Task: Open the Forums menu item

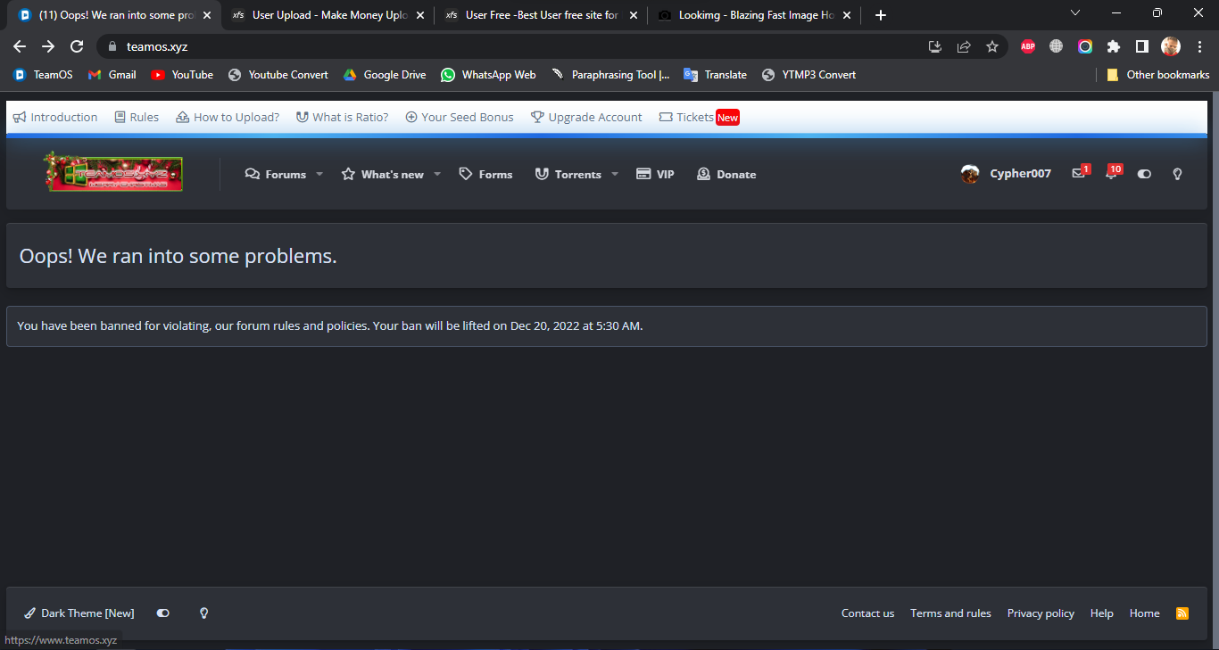Action: 276,175
